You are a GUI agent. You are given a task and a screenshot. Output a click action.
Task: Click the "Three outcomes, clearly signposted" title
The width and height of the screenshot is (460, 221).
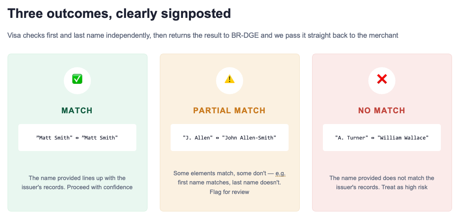pos(119,14)
